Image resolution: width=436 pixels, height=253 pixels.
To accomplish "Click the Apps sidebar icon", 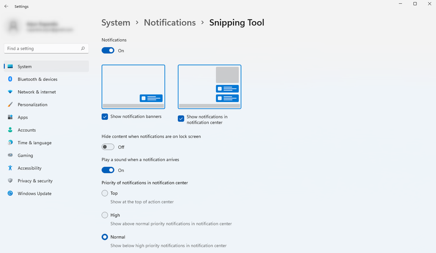I will pos(10,117).
